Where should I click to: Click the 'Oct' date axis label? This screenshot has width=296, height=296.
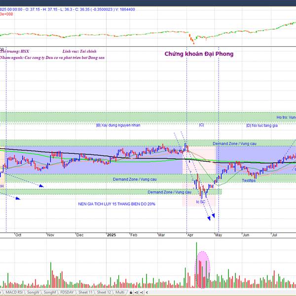18,235
